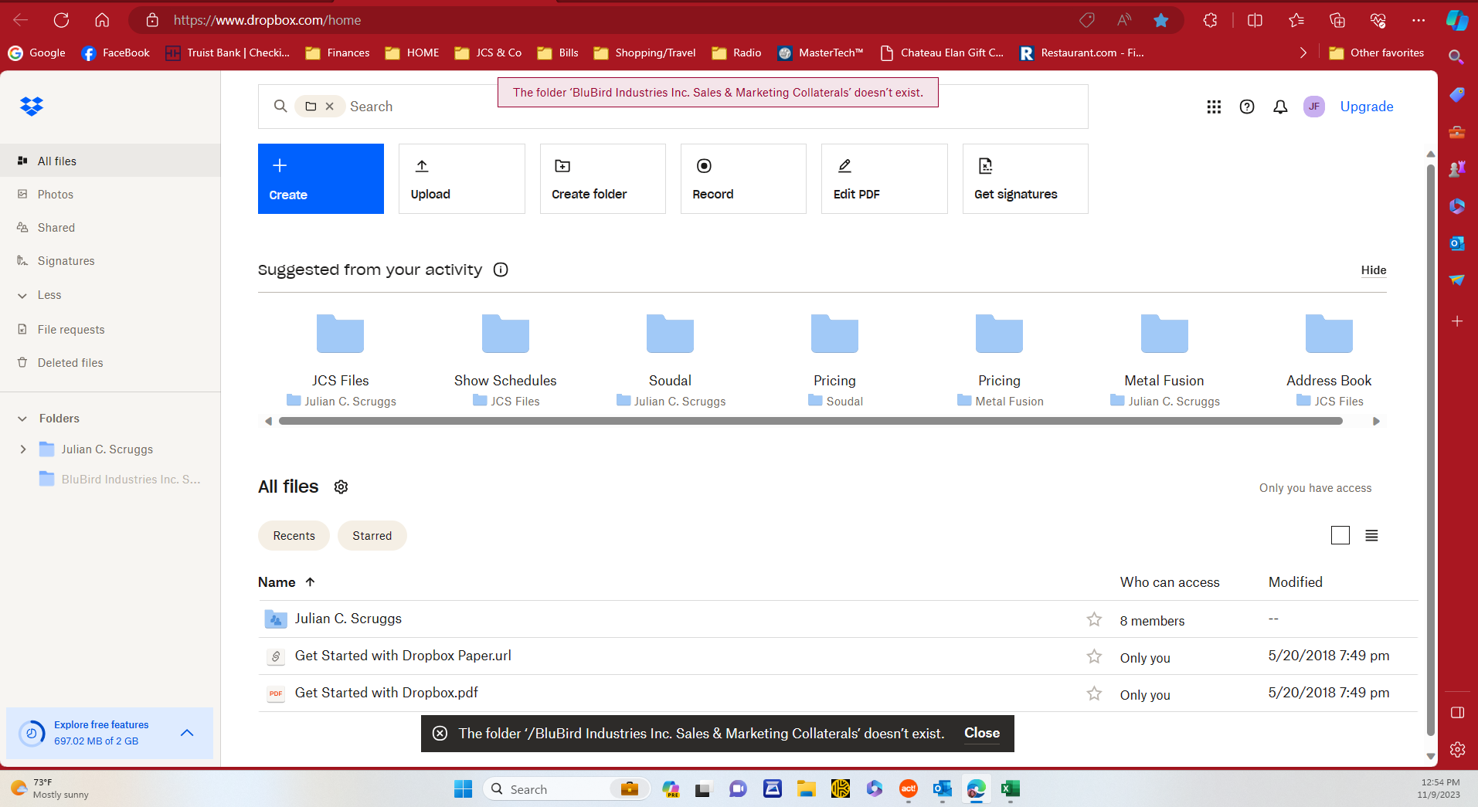This screenshot has height=807, width=1478.
Task: Open browser extensions puzzle icon
Action: [1210, 20]
